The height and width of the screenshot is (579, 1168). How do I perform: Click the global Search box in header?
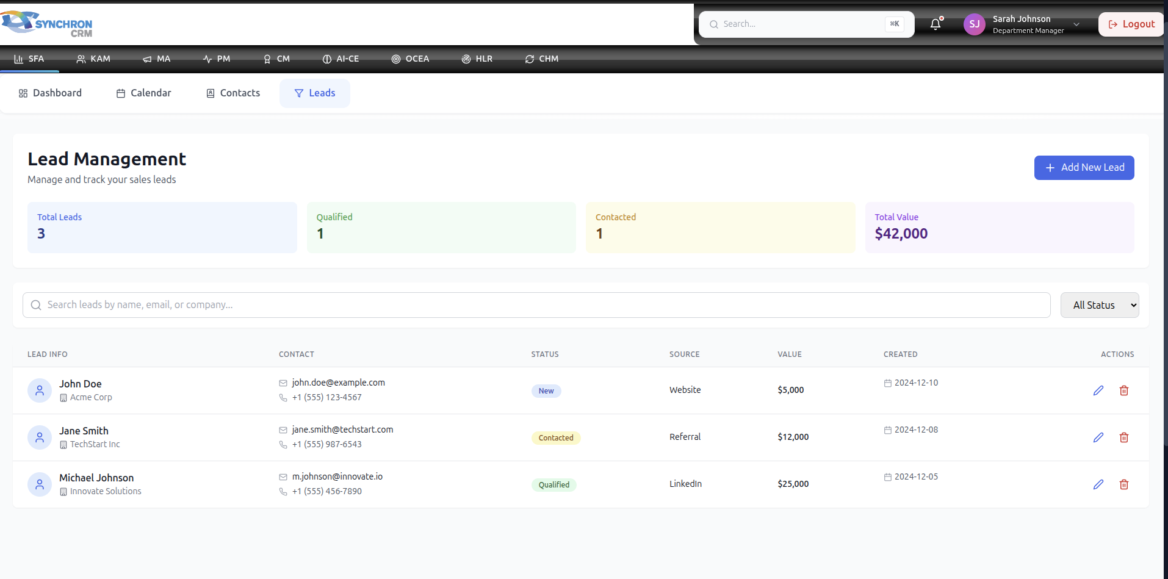click(x=799, y=24)
